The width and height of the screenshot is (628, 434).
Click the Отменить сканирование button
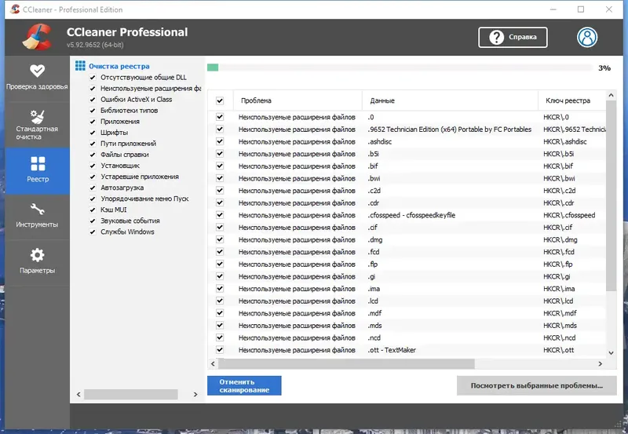pos(244,385)
